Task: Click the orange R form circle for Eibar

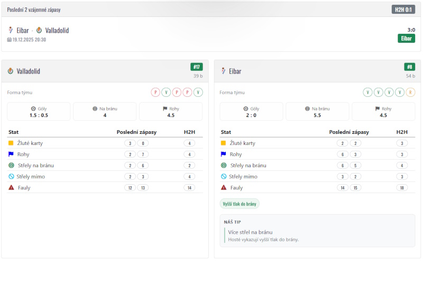Action: [411, 92]
